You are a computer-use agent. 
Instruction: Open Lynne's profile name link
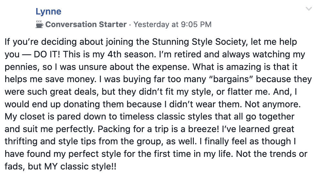[x=48, y=12]
